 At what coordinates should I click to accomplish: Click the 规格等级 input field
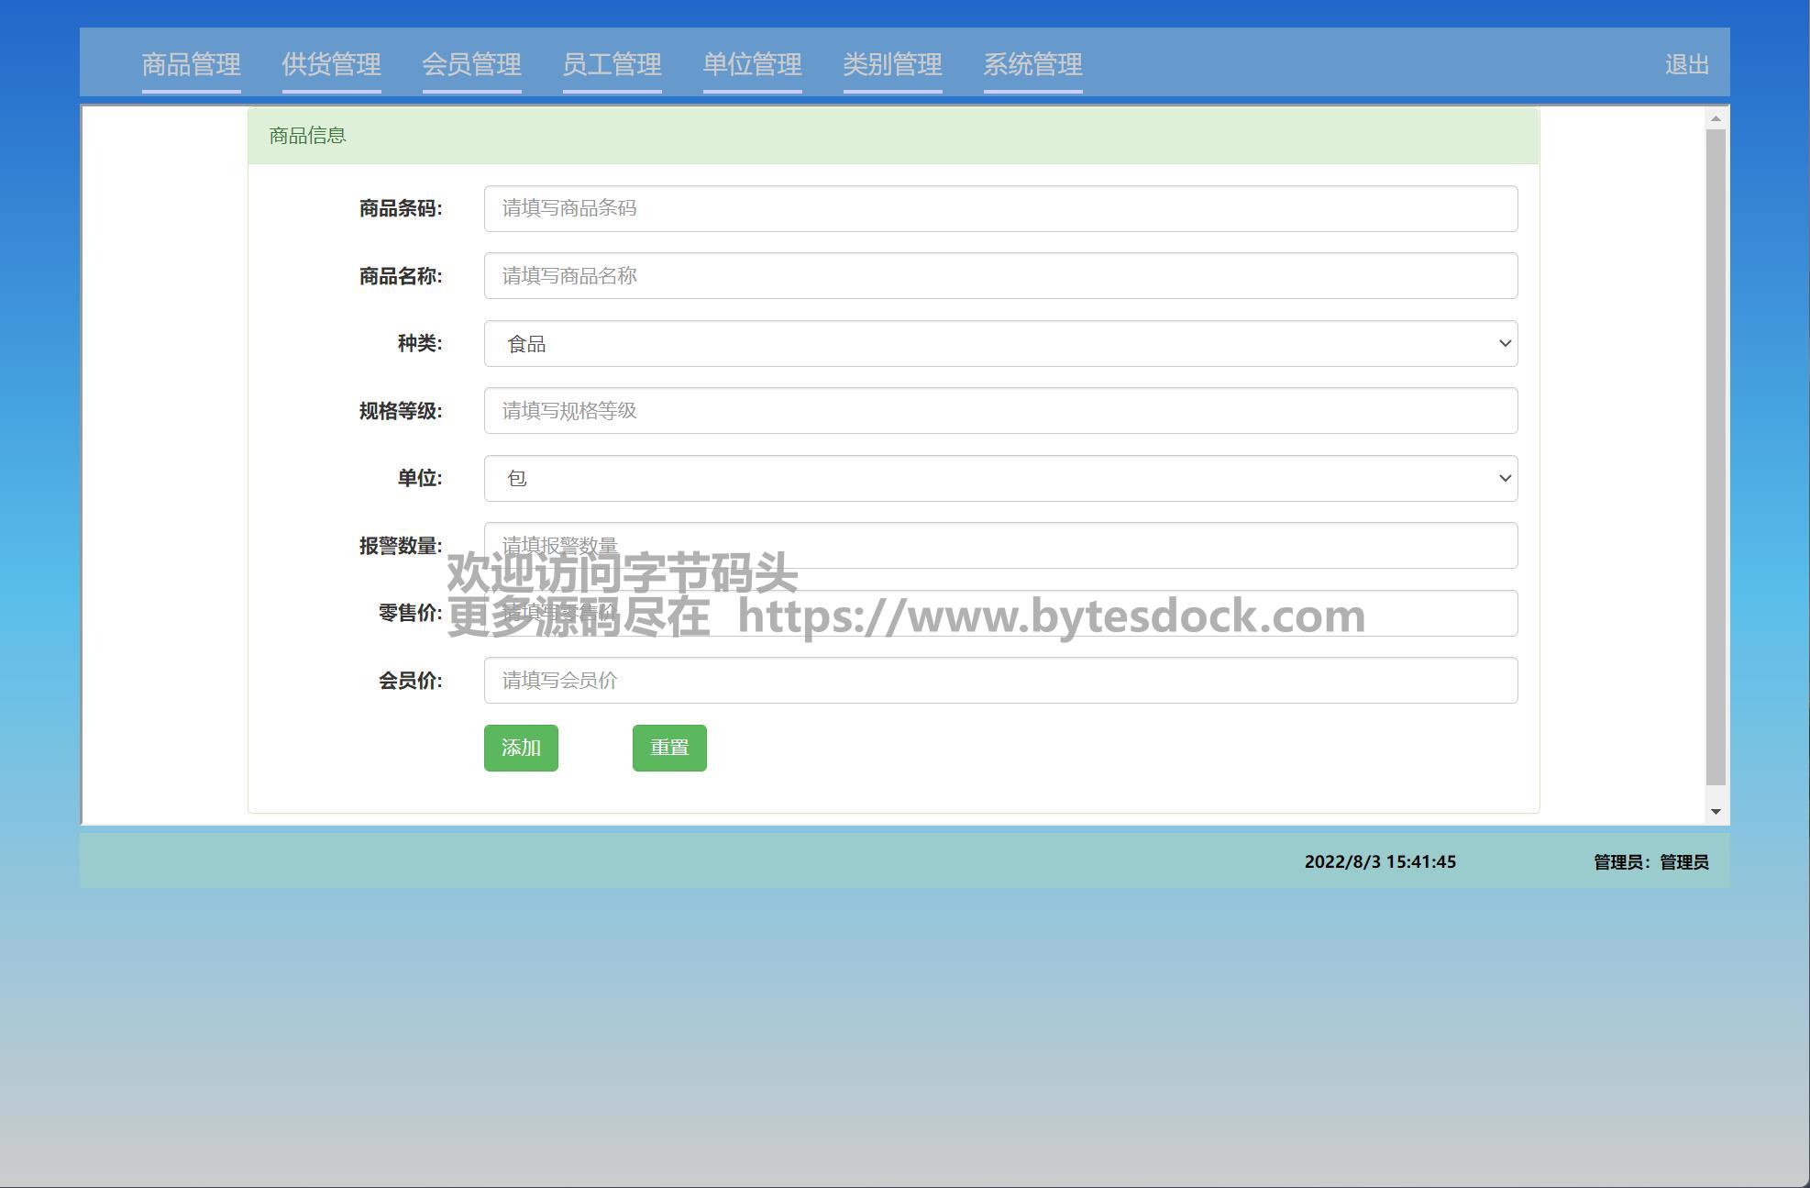[x=999, y=411]
